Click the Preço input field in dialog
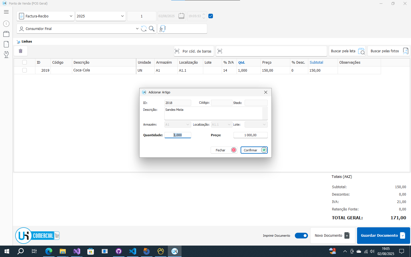The image size is (411, 257). click(x=250, y=135)
